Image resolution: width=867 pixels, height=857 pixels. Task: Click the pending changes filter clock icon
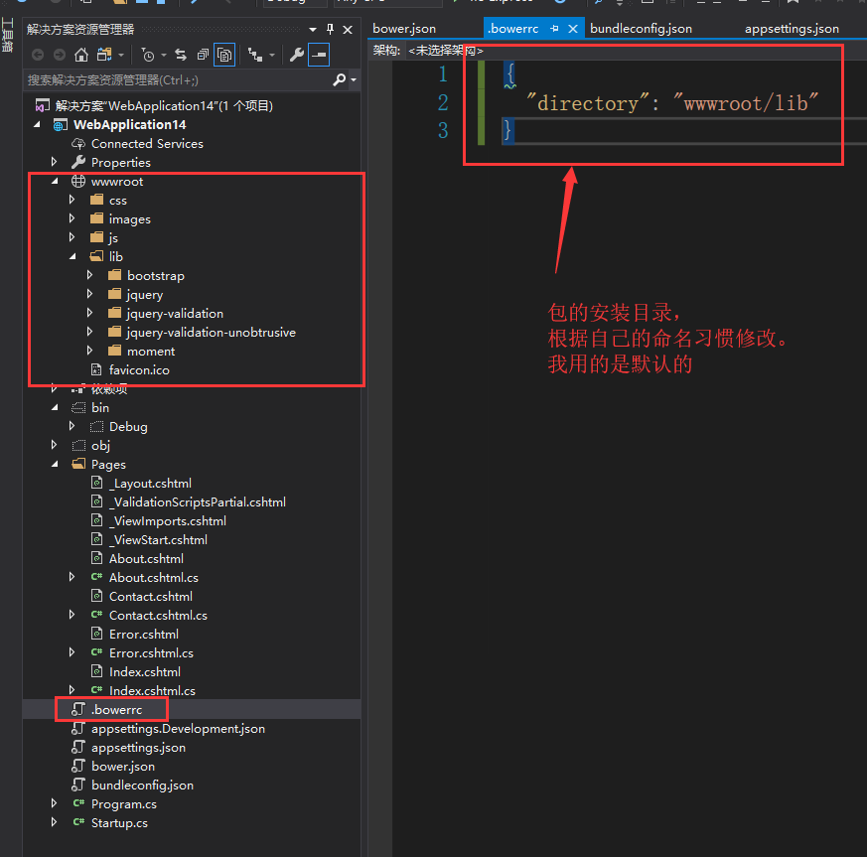(148, 55)
